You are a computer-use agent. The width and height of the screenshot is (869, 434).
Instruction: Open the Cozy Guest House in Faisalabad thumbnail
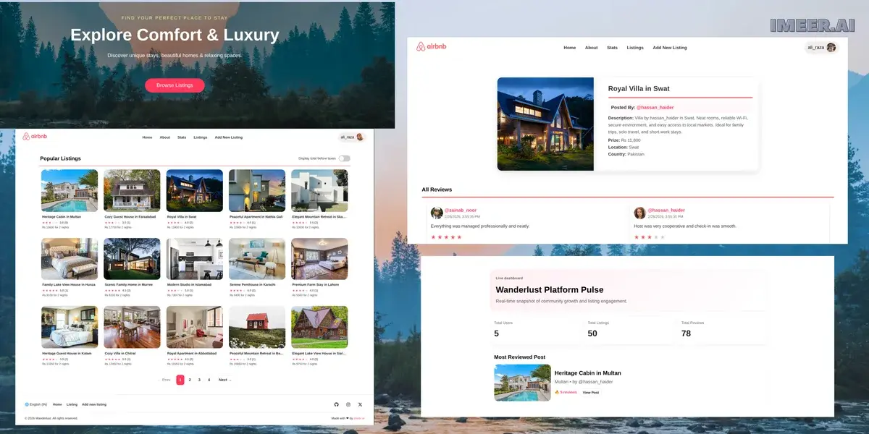[132, 190]
